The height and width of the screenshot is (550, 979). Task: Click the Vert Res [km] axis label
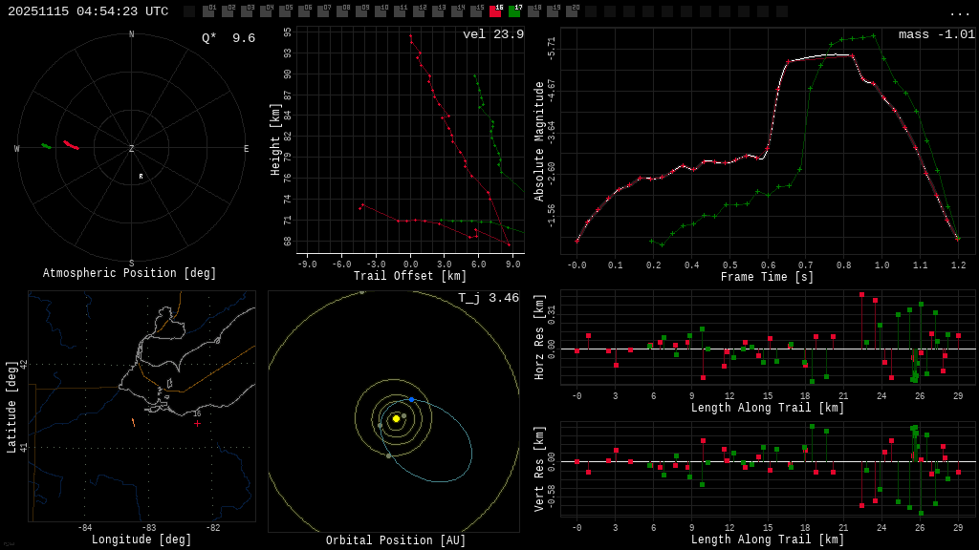[539, 469]
